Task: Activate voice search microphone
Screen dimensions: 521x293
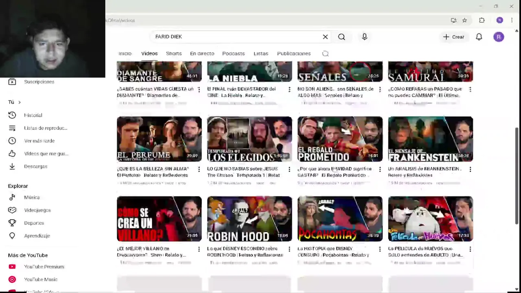Action: tap(364, 37)
